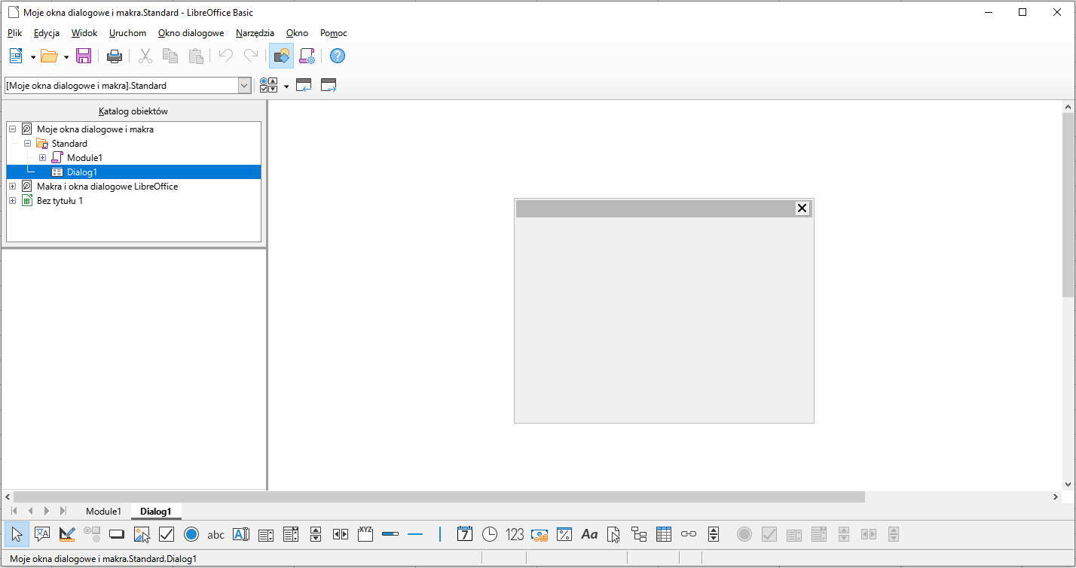Choose the Progress Bar control tool
The height and width of the screenshot is (568, 1076).
(x=390, y=534)
